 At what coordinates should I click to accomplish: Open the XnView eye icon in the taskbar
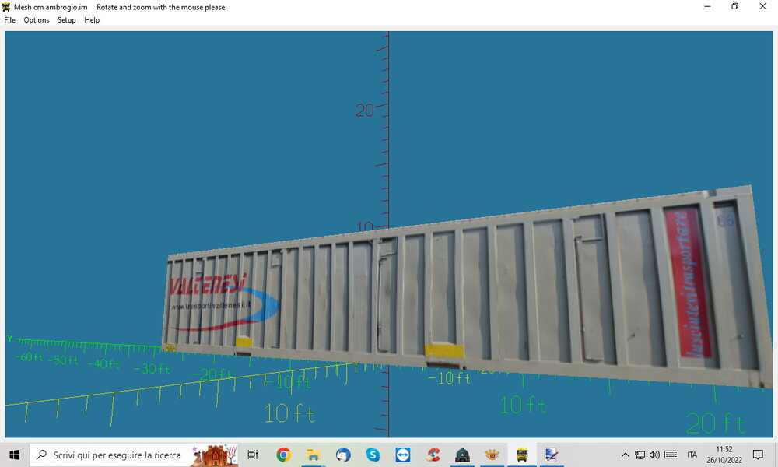(x=492, y=455)
